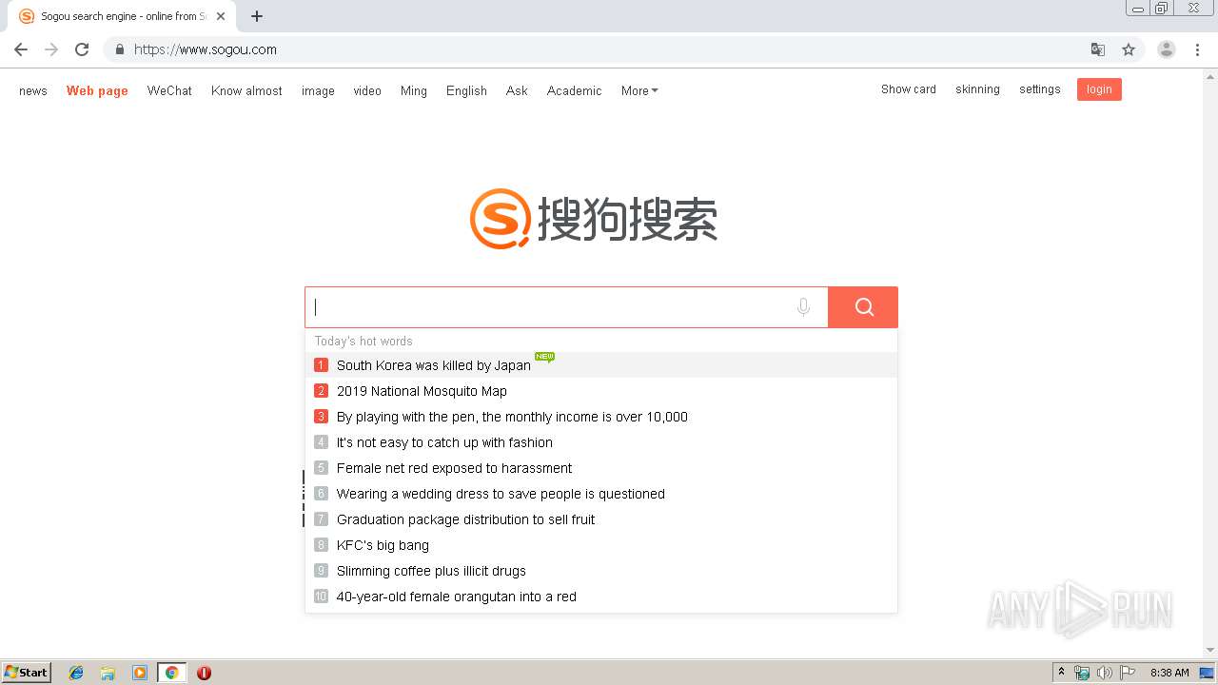Select Graduation package distribution suggestion
The height and width of the screenshot is (685, 1218).
[600, 519]
